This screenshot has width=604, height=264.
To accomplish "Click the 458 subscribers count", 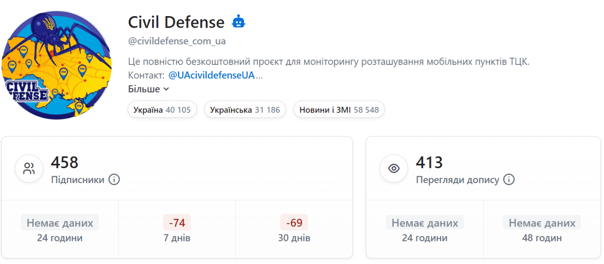I will click(64, 163).
